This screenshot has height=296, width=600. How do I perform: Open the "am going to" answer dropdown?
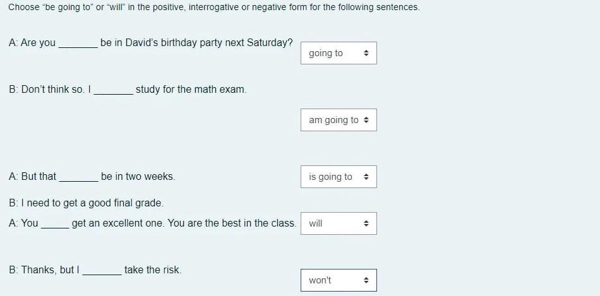coord(338,120)
